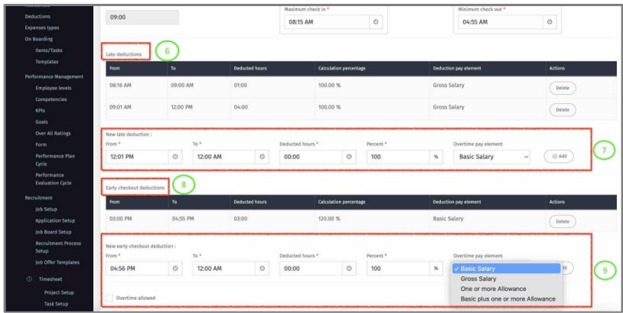The image size is (623, 313).
Task: Click clock icon in Minimum check out field
Action: click(548, 21)
